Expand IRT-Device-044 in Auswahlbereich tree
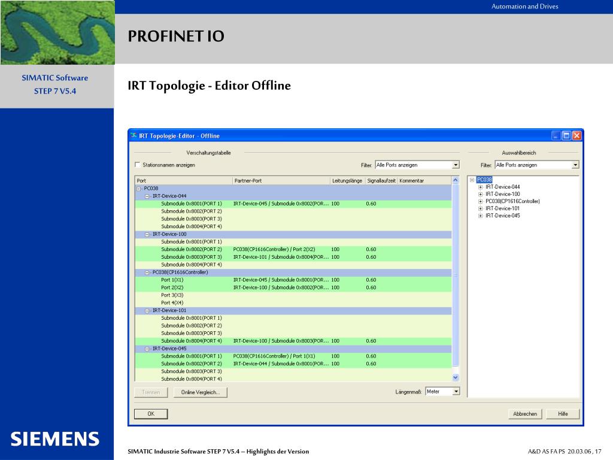Screen dimensions: 613x460 coord(480,187)
